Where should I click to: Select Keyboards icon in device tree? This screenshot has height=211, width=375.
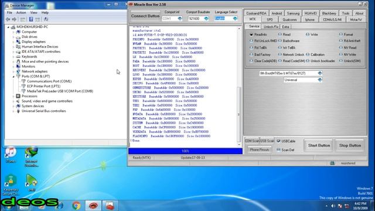18,57
